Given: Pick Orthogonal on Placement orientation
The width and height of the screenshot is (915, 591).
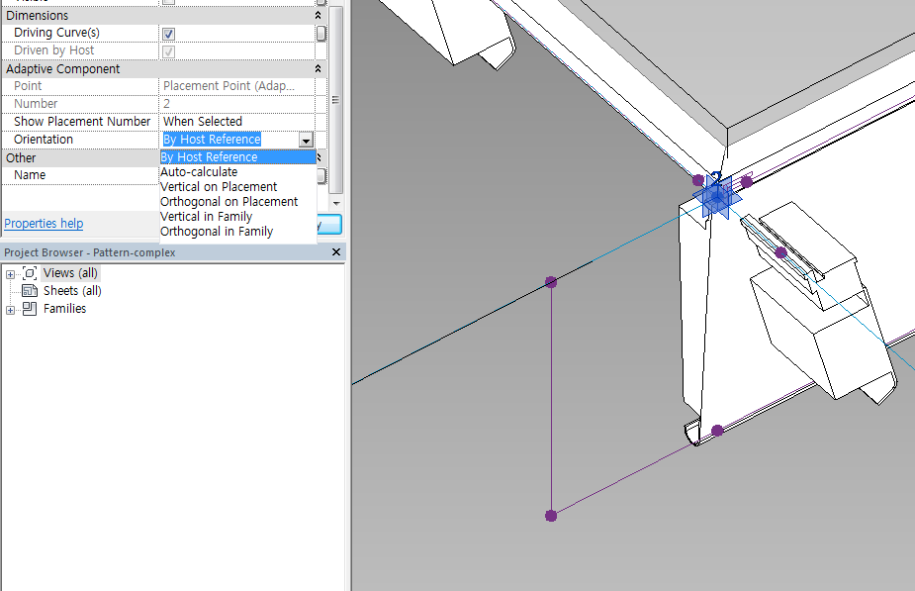Looking at the screenshot, I should tap(229, 202).
